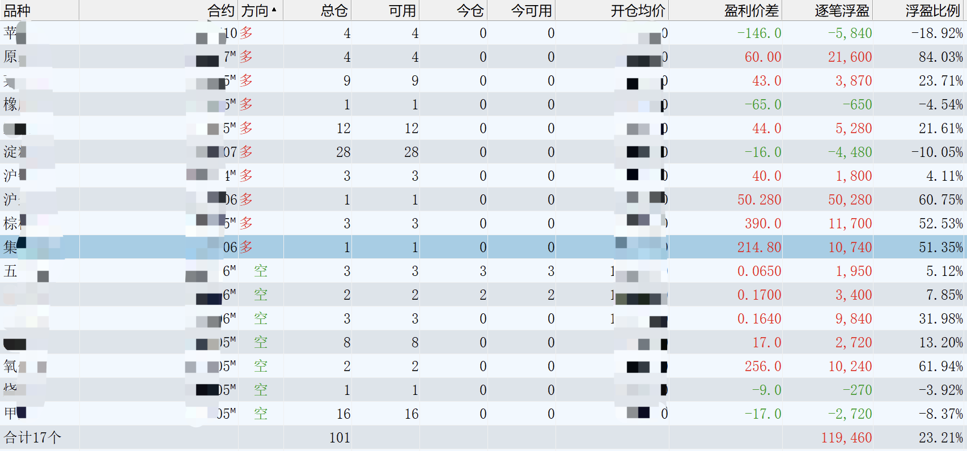Click the 今仓 column header
This screenshot has width=967, height=451.
pyautogui.click(x=470, y=11)
